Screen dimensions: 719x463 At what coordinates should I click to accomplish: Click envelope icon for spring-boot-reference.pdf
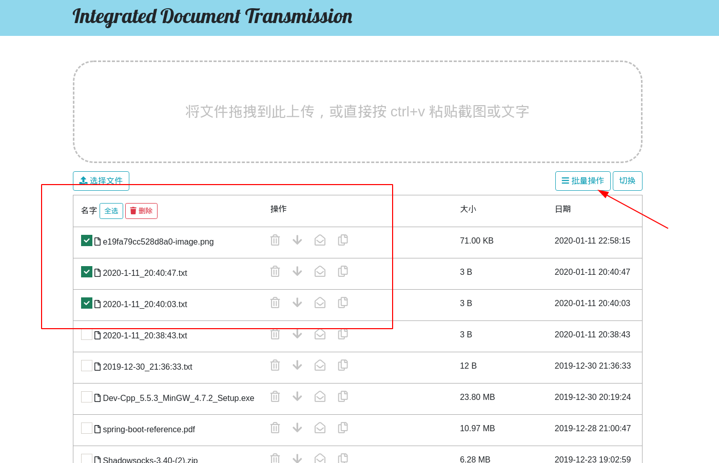click(x=320, y=428)
